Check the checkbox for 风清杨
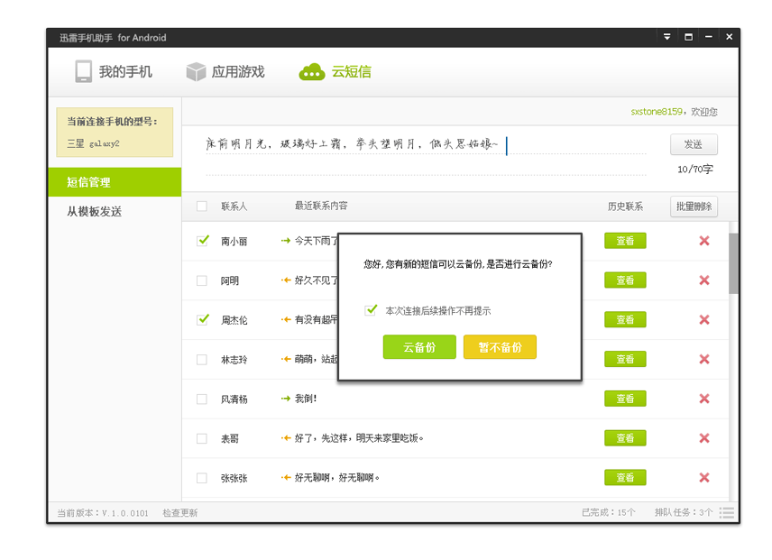772x560 pixels. 202,399
